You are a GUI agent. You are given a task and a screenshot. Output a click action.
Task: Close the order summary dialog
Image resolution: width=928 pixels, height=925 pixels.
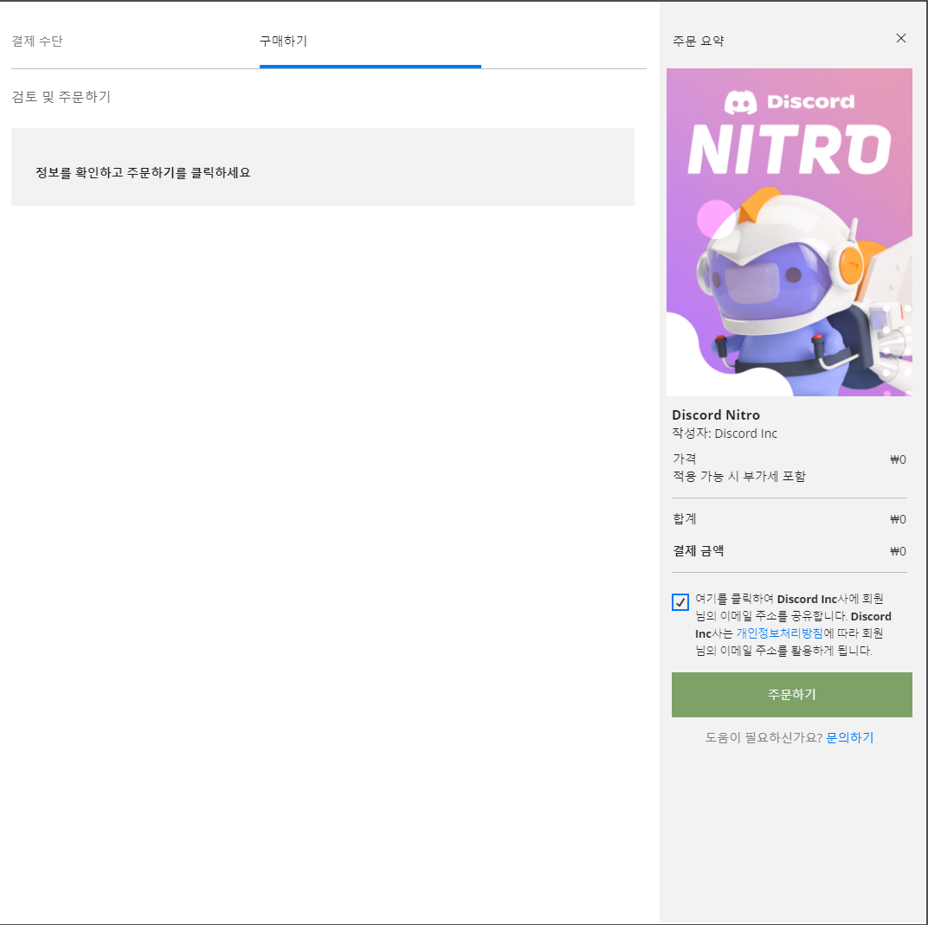click(901, 38)
